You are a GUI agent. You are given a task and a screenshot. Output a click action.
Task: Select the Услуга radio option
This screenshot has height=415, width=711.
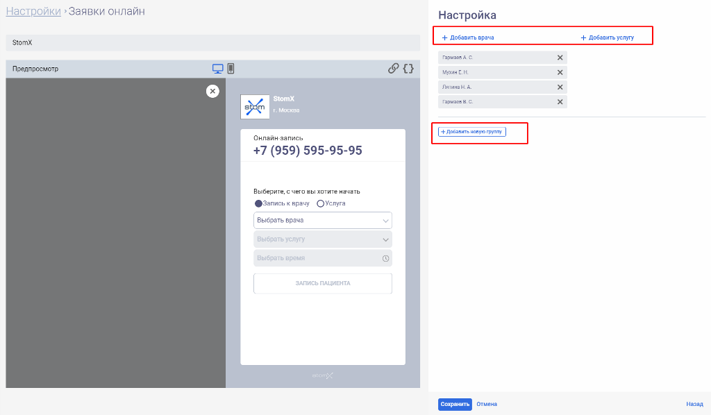[321, 203]
